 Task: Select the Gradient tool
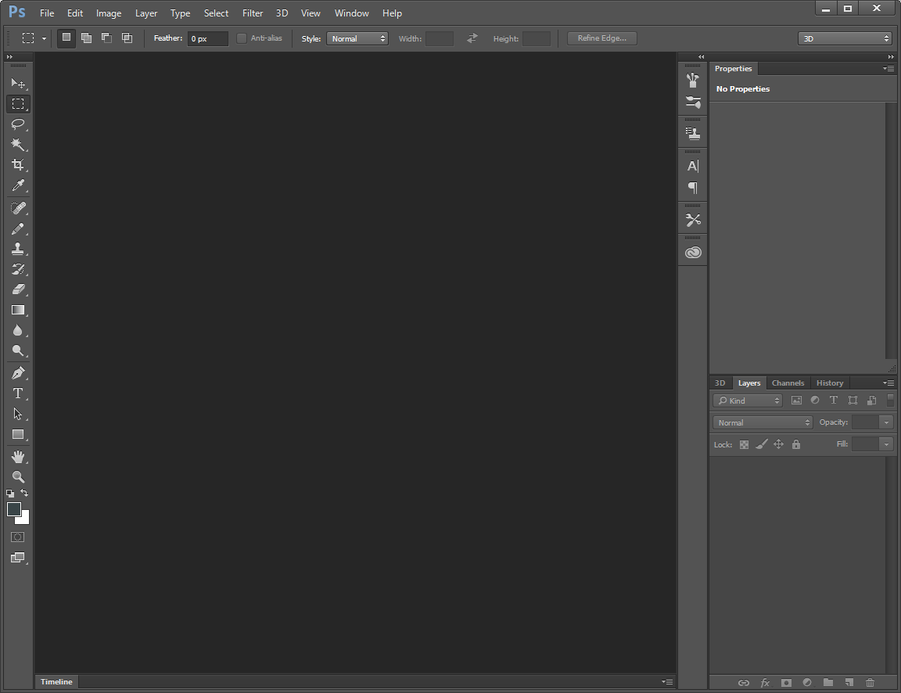pos(18,310)
